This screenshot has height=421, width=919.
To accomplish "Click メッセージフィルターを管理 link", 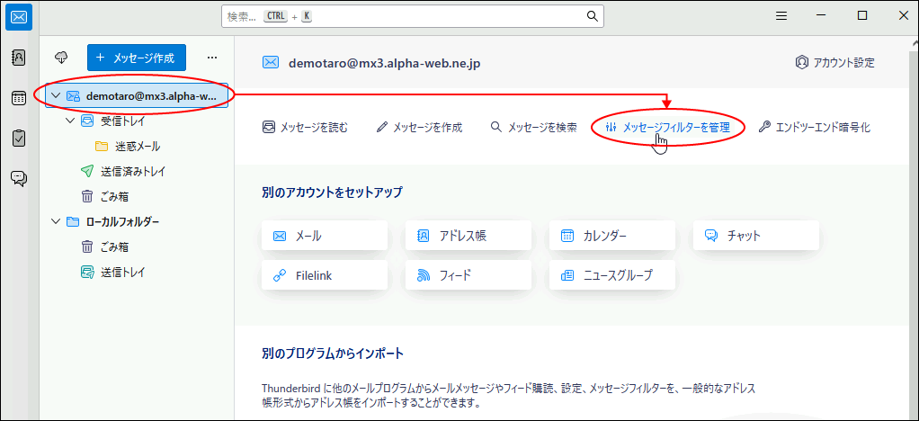I will tap(667, 128).
